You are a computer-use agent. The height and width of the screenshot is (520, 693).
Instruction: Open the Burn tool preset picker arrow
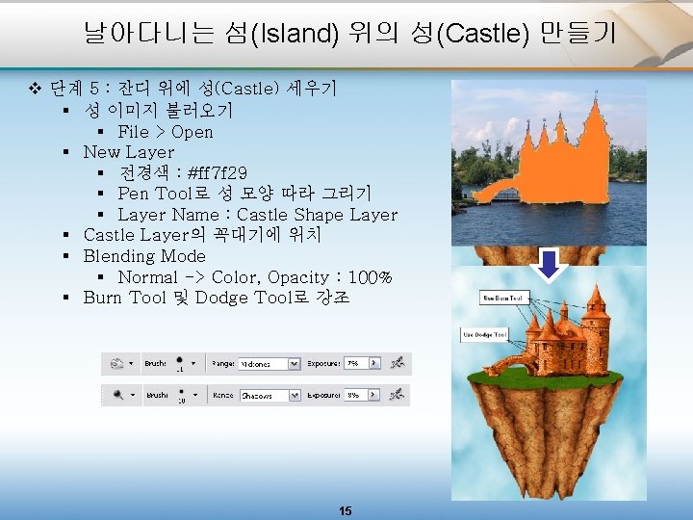[131, 363]
